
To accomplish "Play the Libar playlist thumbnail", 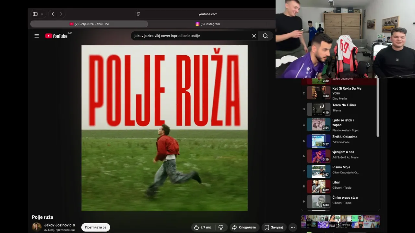I will tap(318, 186).
